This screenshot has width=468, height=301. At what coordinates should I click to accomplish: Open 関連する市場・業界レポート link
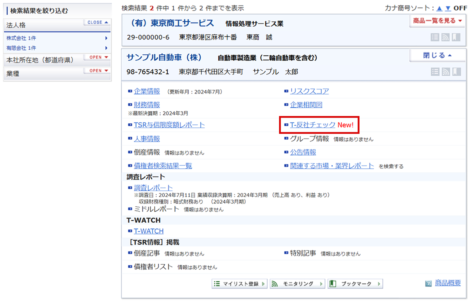point(332,166)
